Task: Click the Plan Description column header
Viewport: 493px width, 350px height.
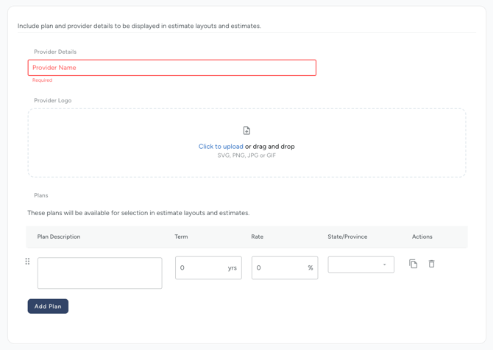Action: 59,237
